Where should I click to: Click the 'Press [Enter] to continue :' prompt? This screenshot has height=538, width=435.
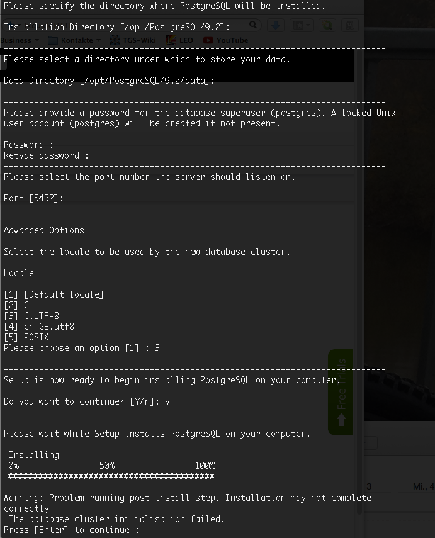pos(71,530)
